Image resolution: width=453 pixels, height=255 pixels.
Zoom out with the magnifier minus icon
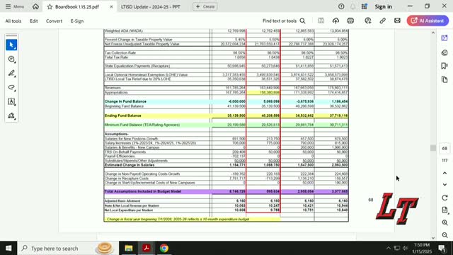coord(445,235)
